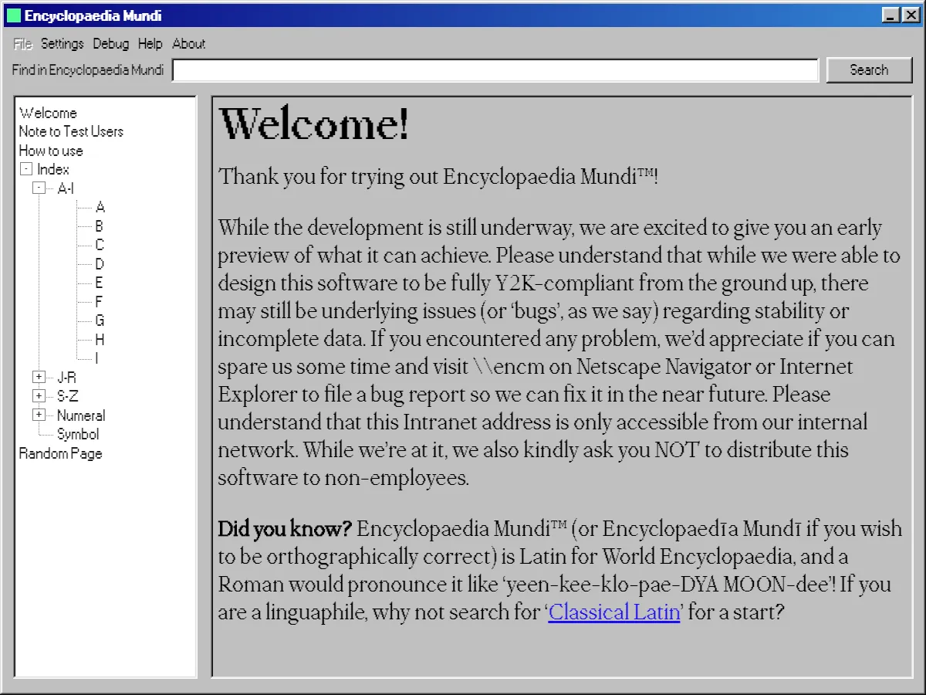Open Note to Test Users page
The height and width of the screenshot is (695, 926).
71,131
